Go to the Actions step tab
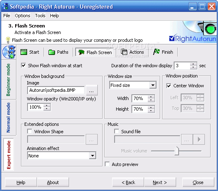Screen dimensions: 218x191 (132, 52)
